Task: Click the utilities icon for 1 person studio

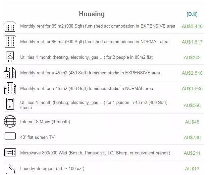Action: pos(10,104)
